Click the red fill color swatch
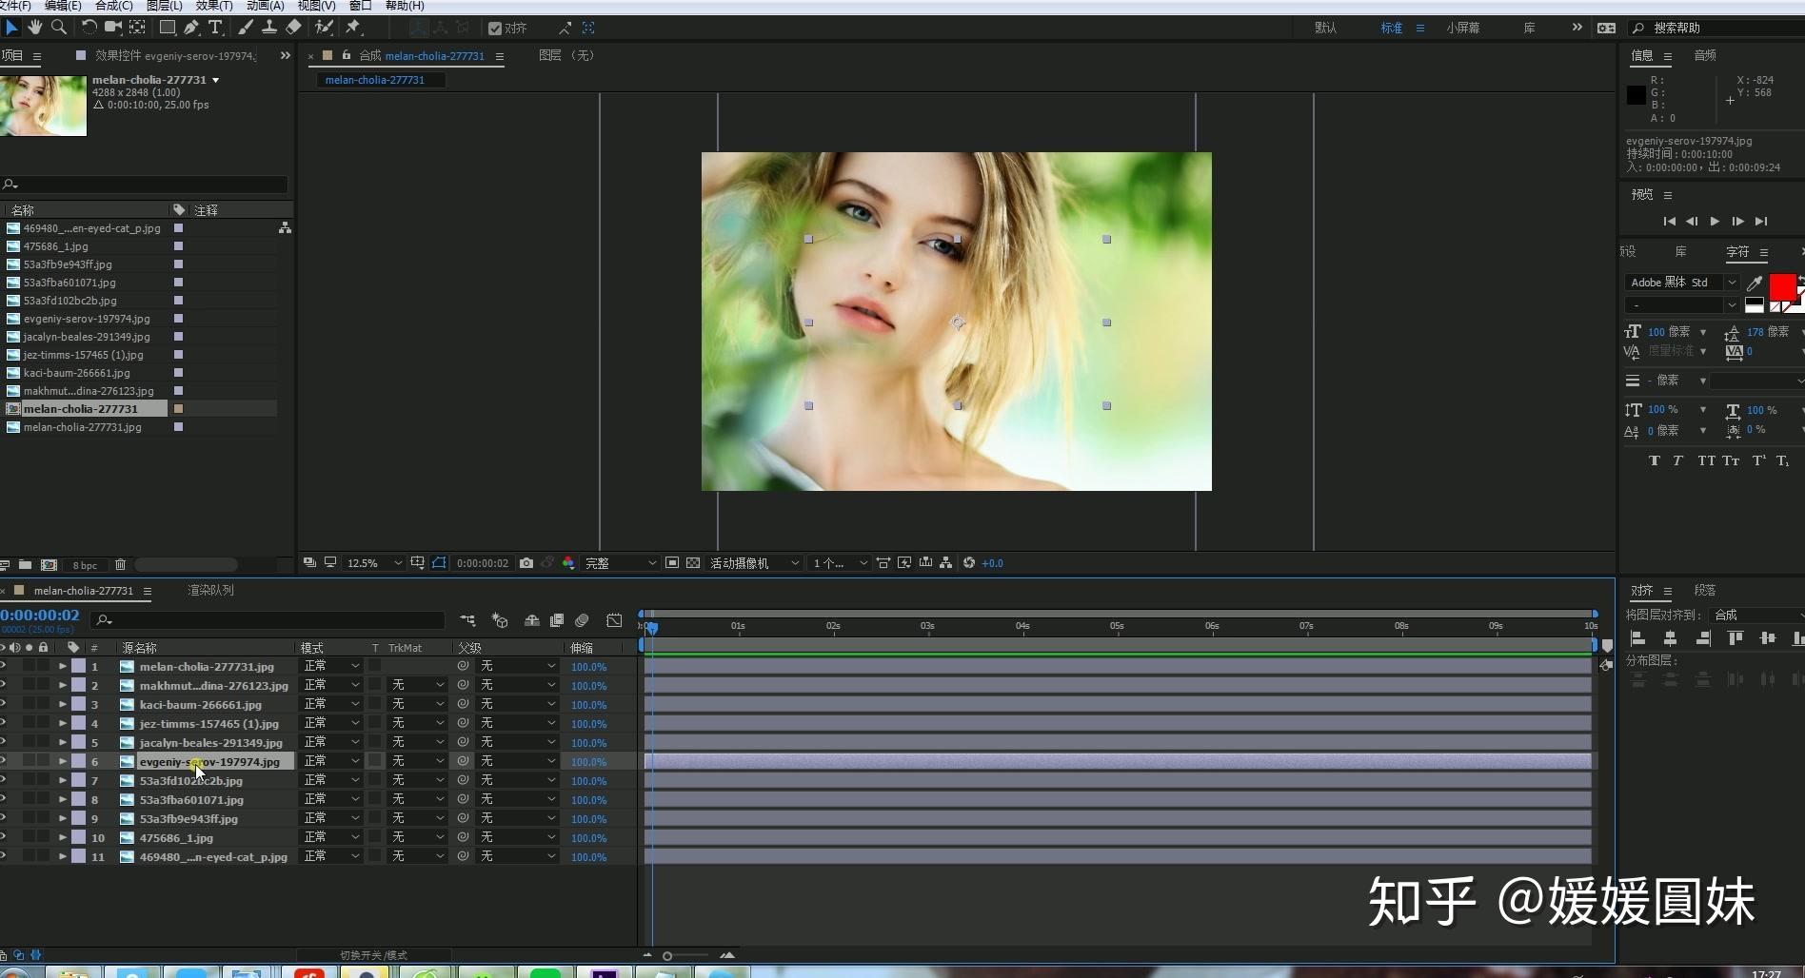Screen dimensions: 1805x978 [x=1782, y=286]
